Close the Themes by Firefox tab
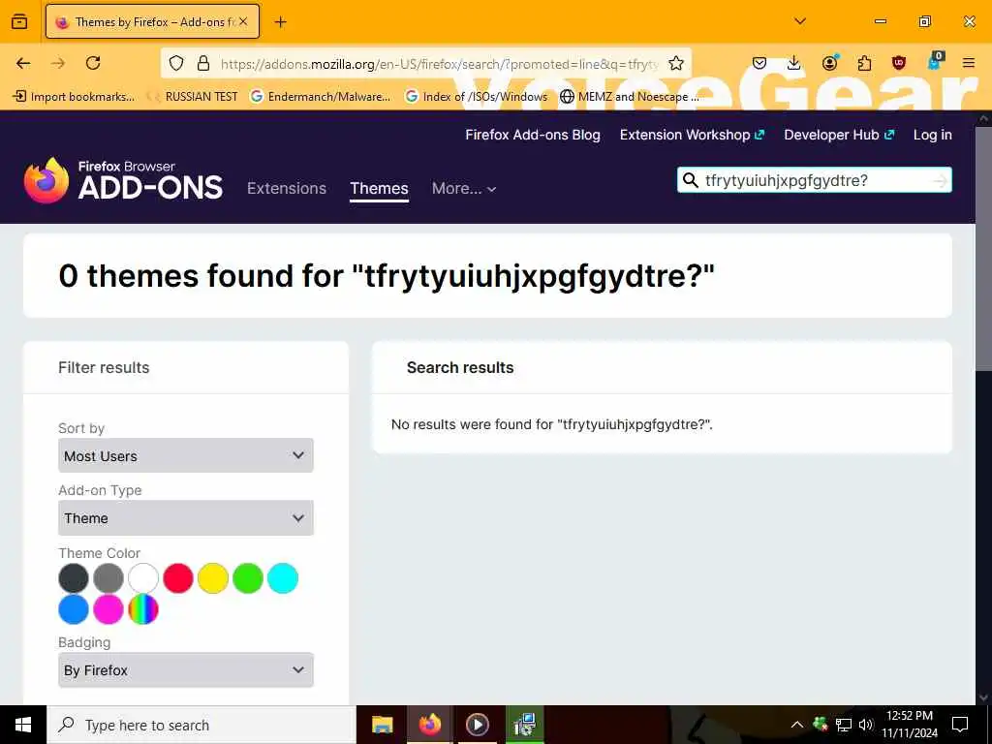Viewport: 992px width, 744px height. pos(243,21)
